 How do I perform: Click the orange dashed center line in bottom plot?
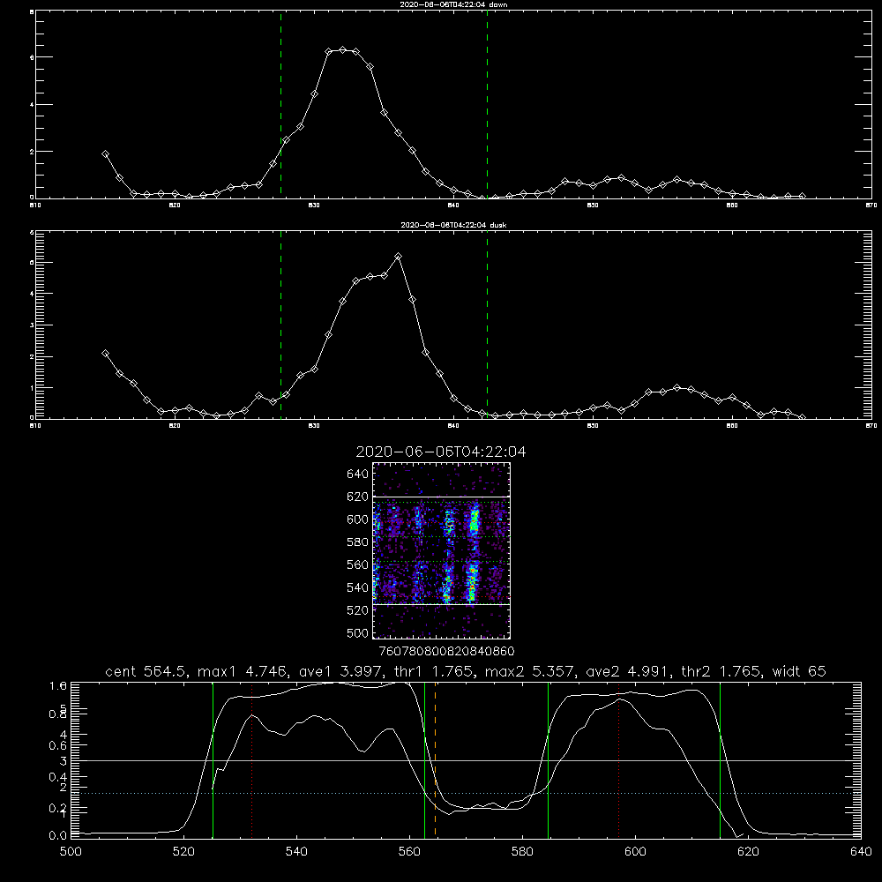click(x=436, y=760)
